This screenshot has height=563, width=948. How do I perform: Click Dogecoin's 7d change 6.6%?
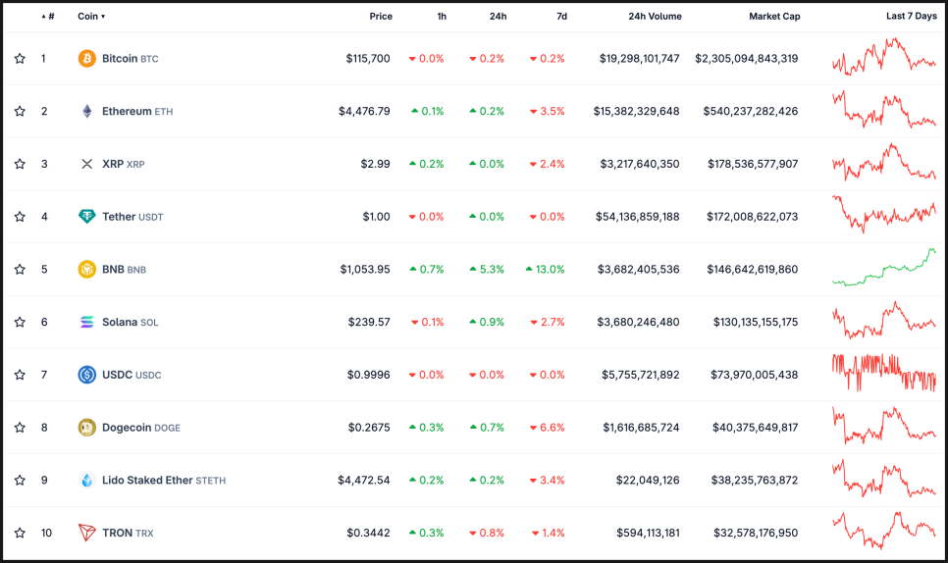[x=548, y=427]
